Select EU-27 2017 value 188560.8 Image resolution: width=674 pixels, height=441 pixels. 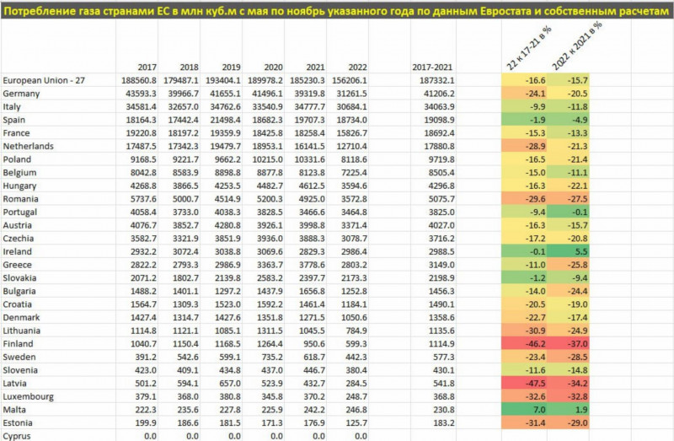[x=139, y=80]
